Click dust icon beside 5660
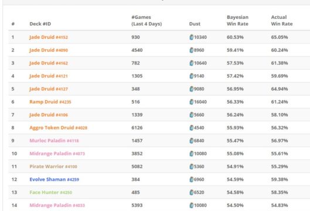This screenshot has width=310, height=211. pyautogui.click(x=192, y=115)
